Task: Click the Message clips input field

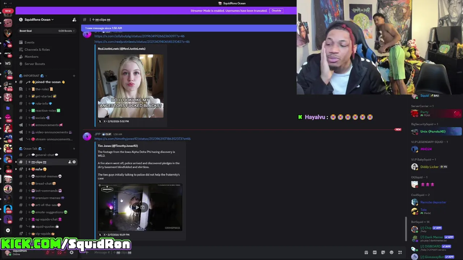Action: 224,252
